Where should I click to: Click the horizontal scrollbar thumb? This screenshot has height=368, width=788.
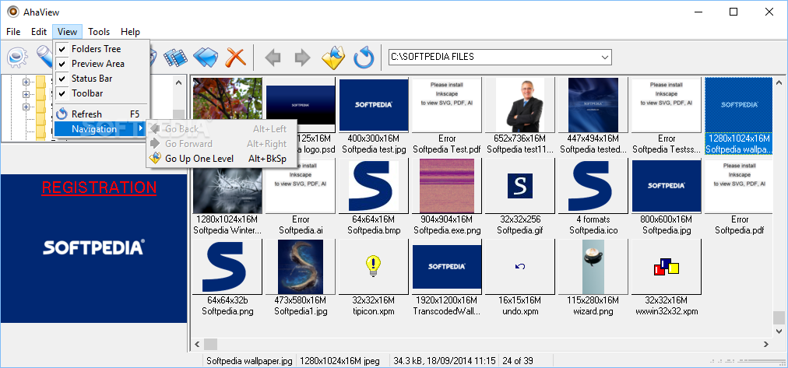(x=210, y=344)
